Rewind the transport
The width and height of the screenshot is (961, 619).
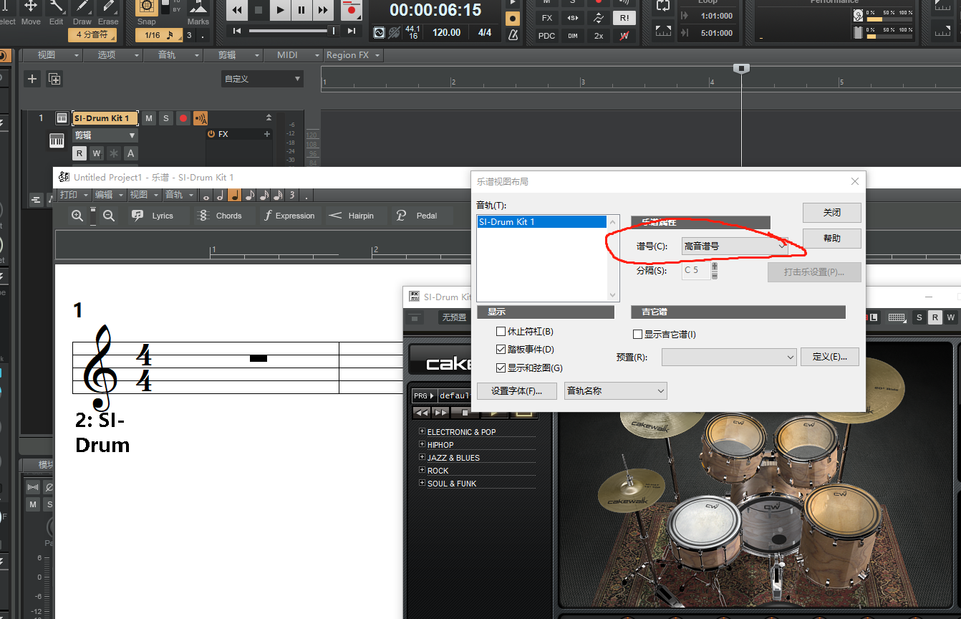click(237, 10)
